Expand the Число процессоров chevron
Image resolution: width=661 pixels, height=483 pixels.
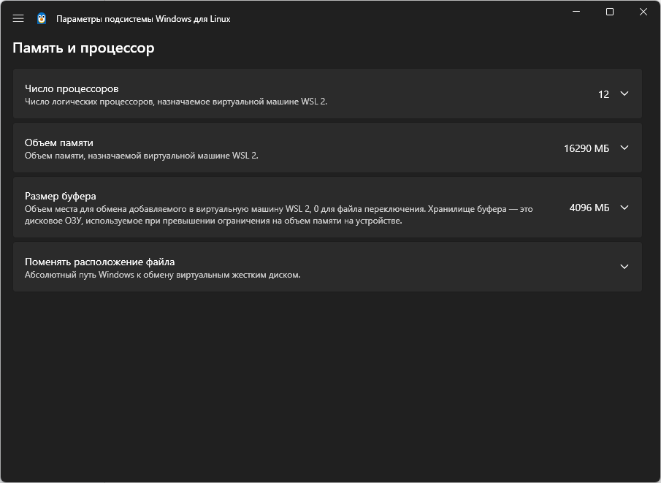tap(624, 94)
